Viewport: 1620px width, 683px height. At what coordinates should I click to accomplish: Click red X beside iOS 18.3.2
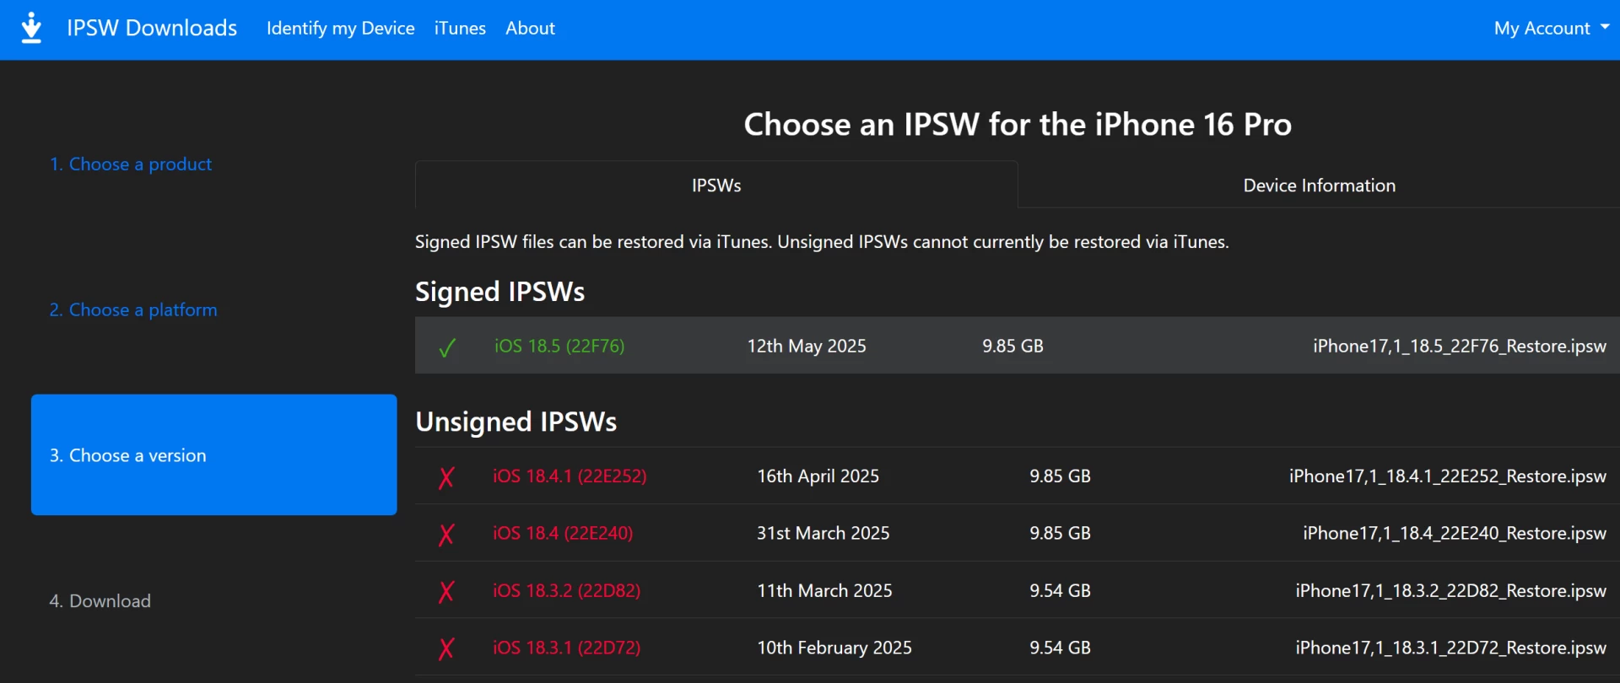[446, 591]
